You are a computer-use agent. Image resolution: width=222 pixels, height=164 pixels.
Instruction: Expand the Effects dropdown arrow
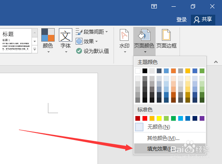pos(96,41)
